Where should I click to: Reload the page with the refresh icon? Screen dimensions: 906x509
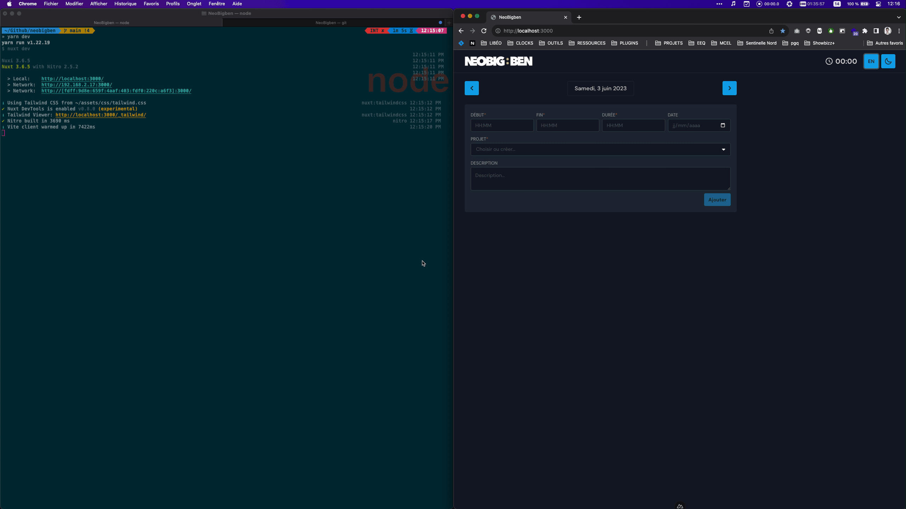click(484, 31)
